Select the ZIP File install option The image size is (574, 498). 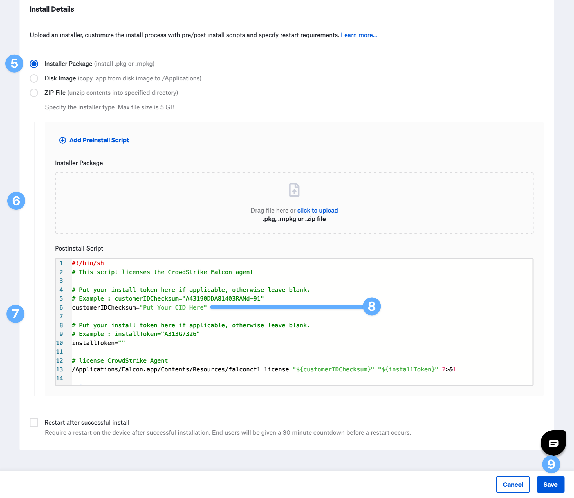tap(34, 93)
